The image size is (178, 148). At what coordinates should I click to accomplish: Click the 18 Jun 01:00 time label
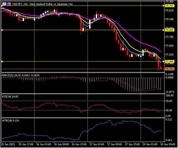click(150, 144)
